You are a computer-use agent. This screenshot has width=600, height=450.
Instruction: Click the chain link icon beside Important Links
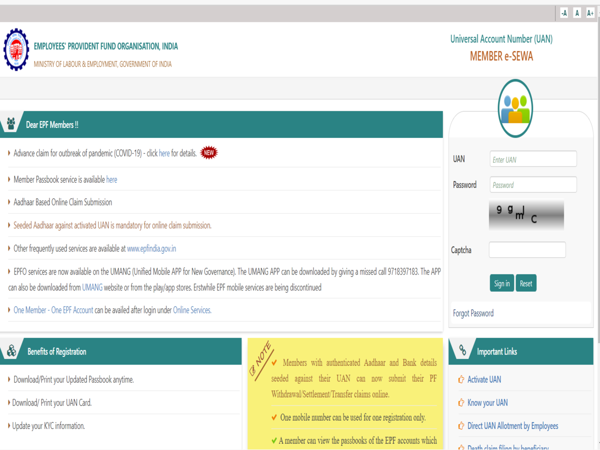pos(462,350)
